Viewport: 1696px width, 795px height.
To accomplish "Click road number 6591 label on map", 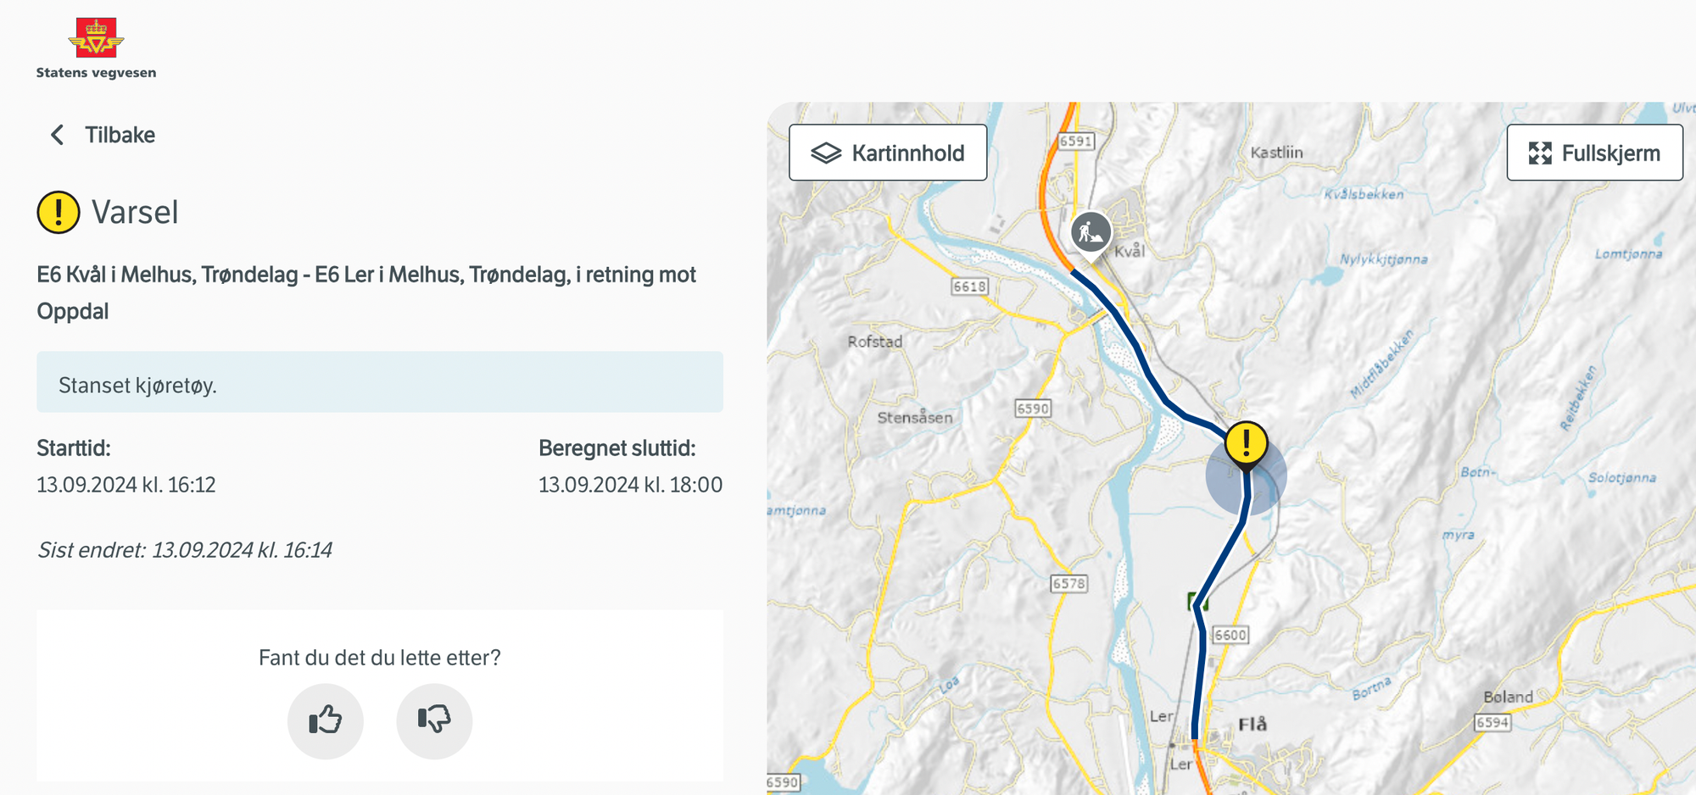I will pyautogui.click(x=1075, y=141).
